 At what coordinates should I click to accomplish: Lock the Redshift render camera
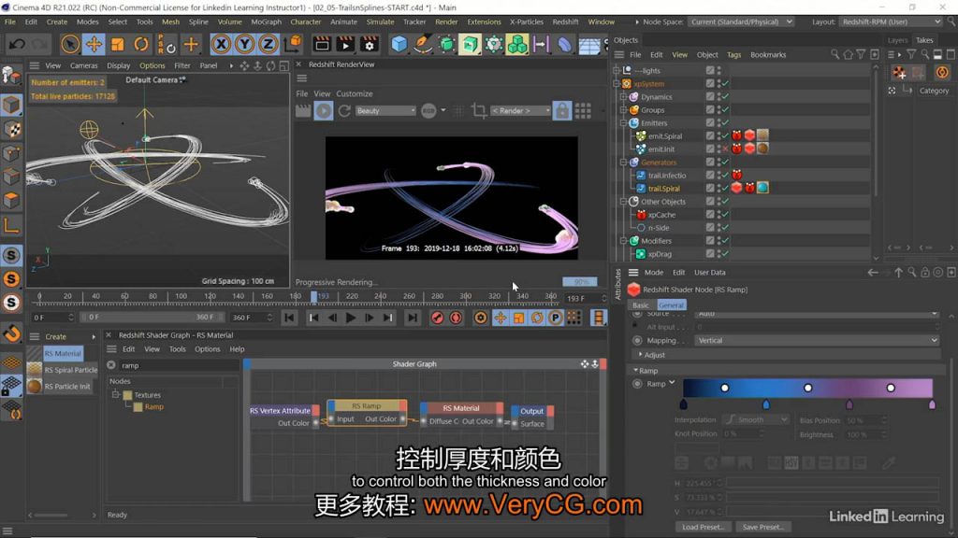tap(562, 110)
